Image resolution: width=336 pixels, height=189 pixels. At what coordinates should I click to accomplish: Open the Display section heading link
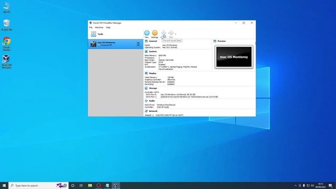pyautogui.click(x=153, y=73)
